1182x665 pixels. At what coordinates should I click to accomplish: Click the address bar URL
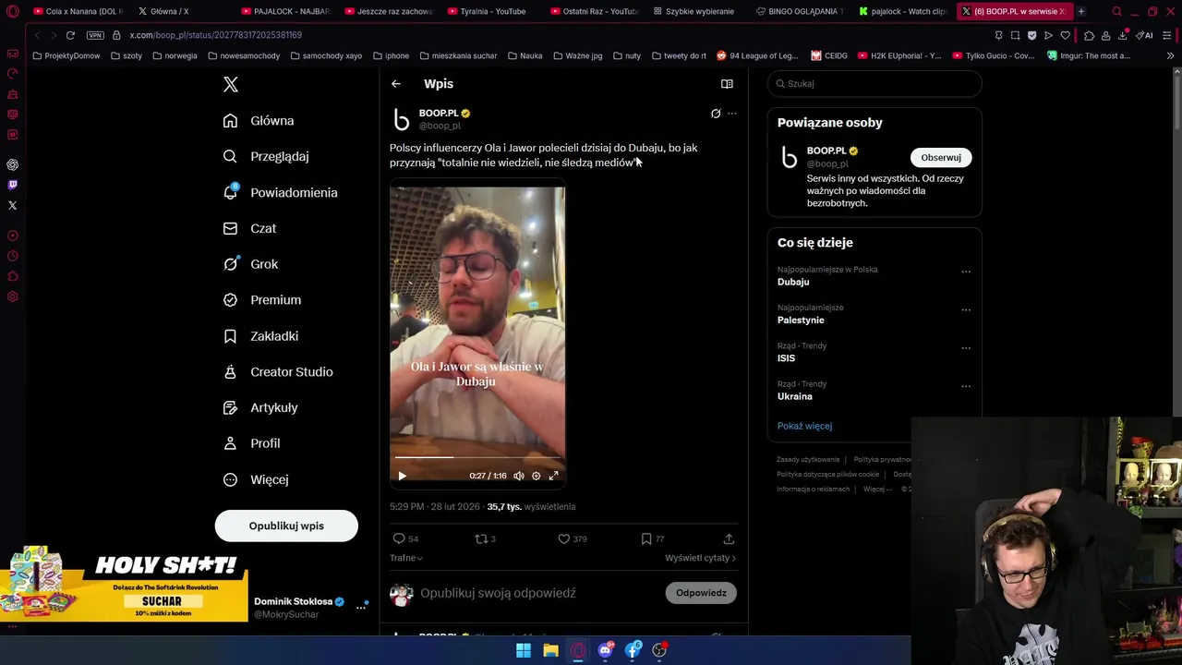215,35
